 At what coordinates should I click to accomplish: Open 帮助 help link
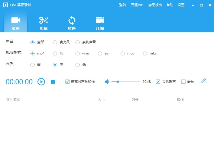(x=170, y=5)
